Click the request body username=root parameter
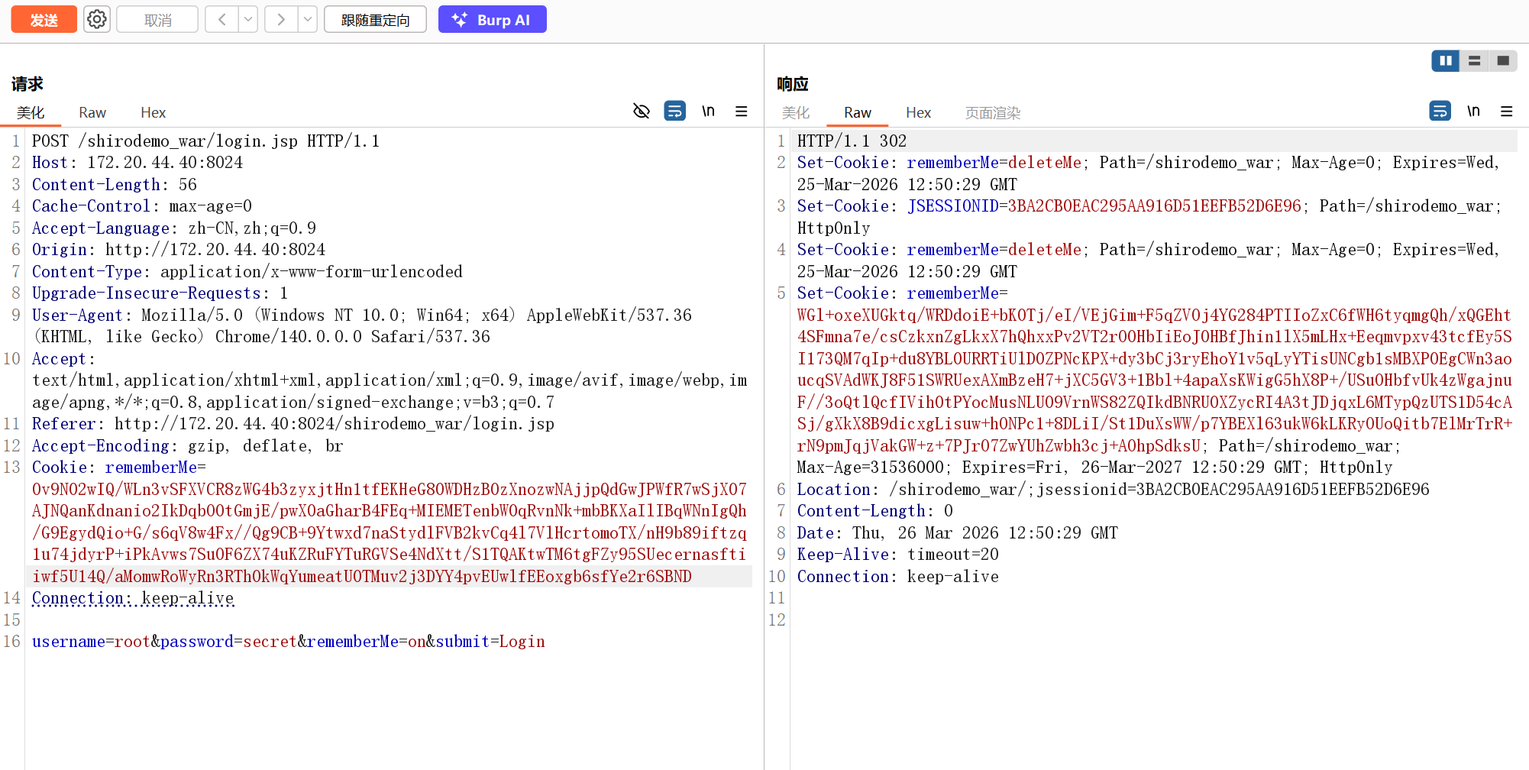1529x770 pixels. click(x=92, y=642)
